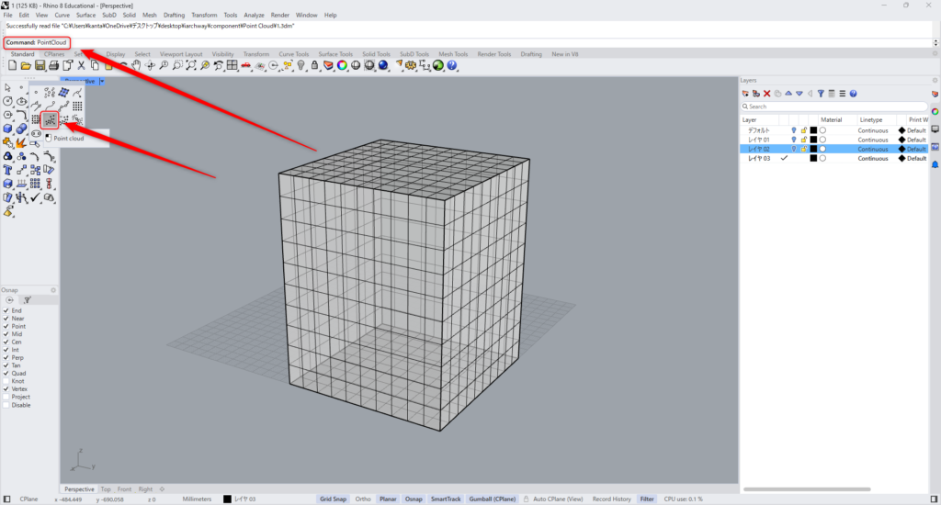The height and width of the screenshot is (505, 941).
Task: Move layer up with the up arrow icon
Action: click(x=788, y=94)
